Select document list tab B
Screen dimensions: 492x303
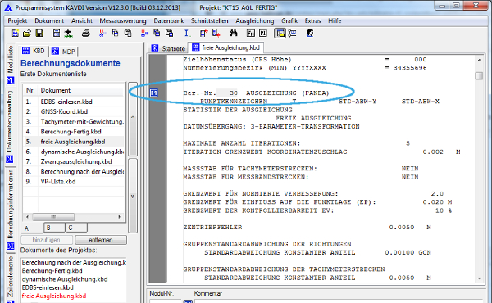pyautogui.click(x=54, y=228)
